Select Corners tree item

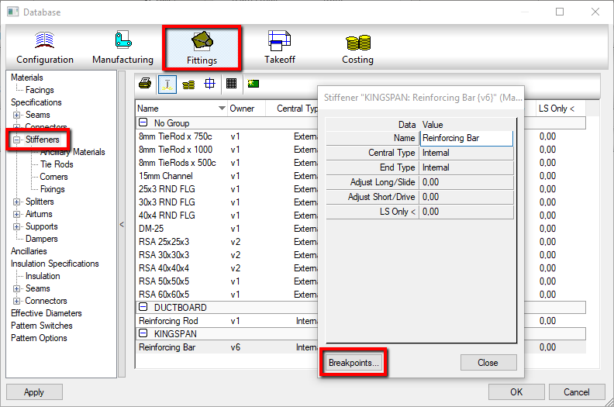coord(53,177)
